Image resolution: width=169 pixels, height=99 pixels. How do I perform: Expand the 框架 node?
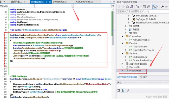126,33
